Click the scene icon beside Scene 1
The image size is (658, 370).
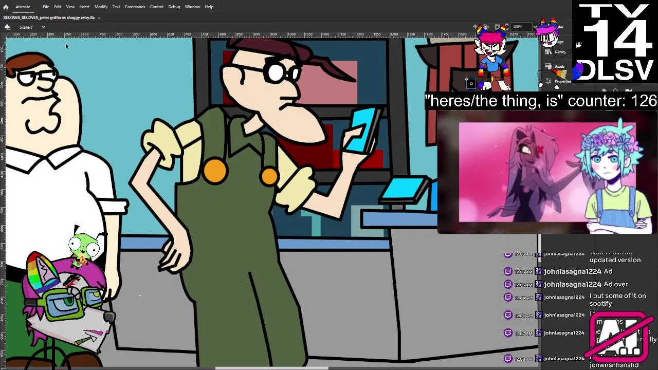coord(7,27)
